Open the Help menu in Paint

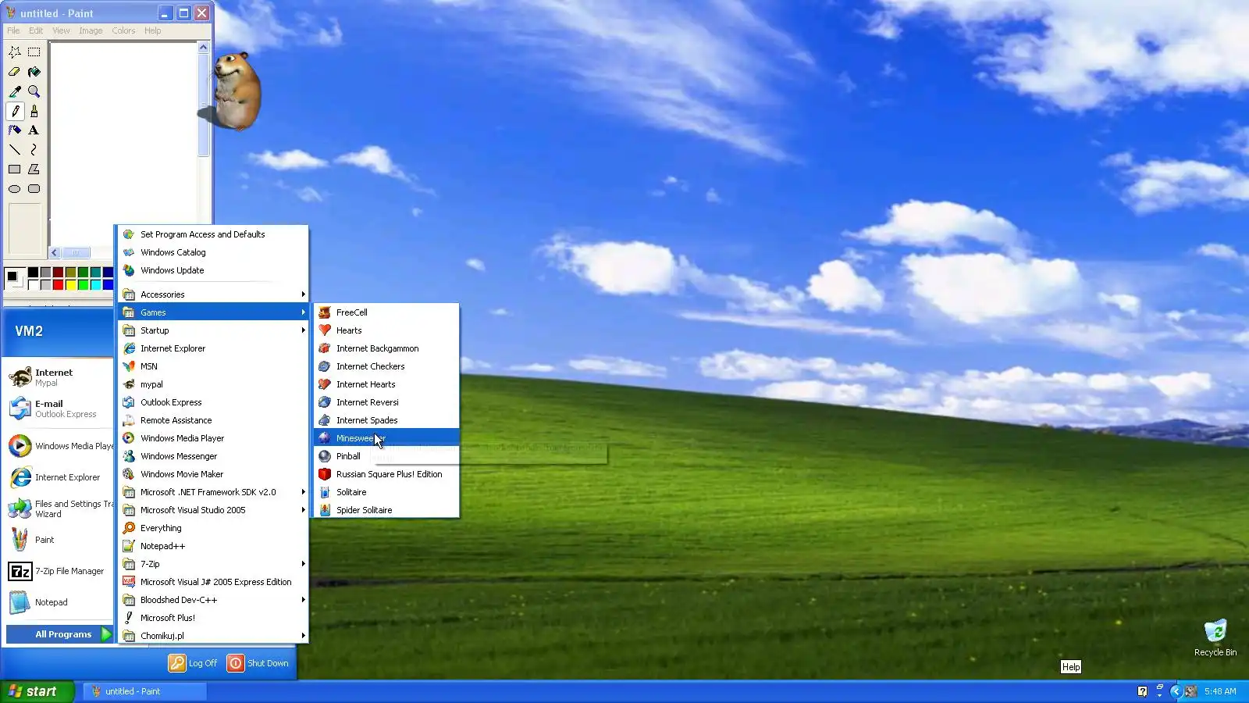[153, 30]
